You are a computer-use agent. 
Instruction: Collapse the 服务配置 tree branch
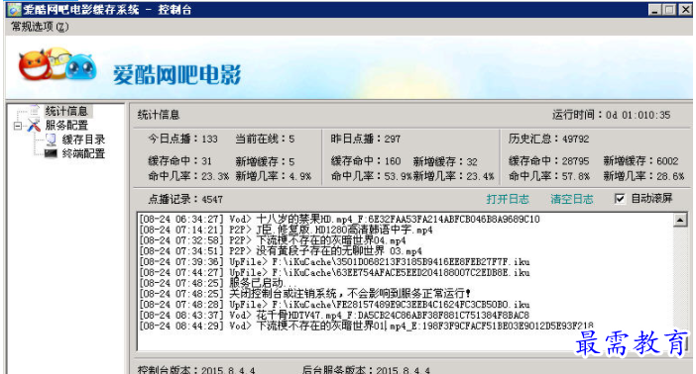coord(17,126)
